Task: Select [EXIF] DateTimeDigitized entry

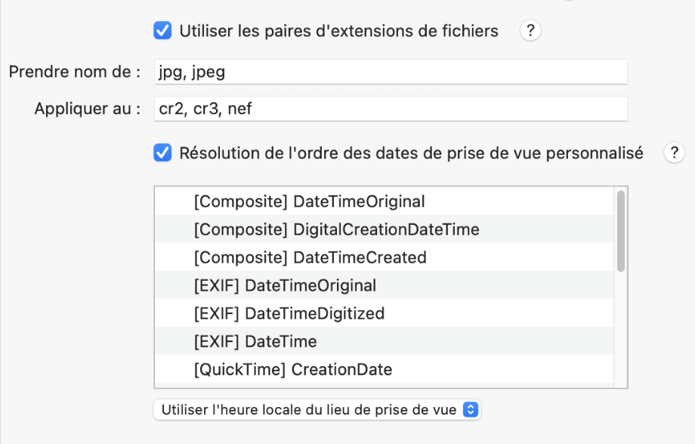Action: pyautogui.click(x=384, y=313)
